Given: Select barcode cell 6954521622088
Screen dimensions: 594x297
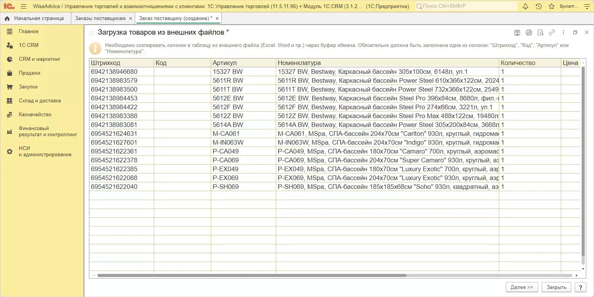Looking at the screenshot, I should pyautogui.click(x=121, y=178).
